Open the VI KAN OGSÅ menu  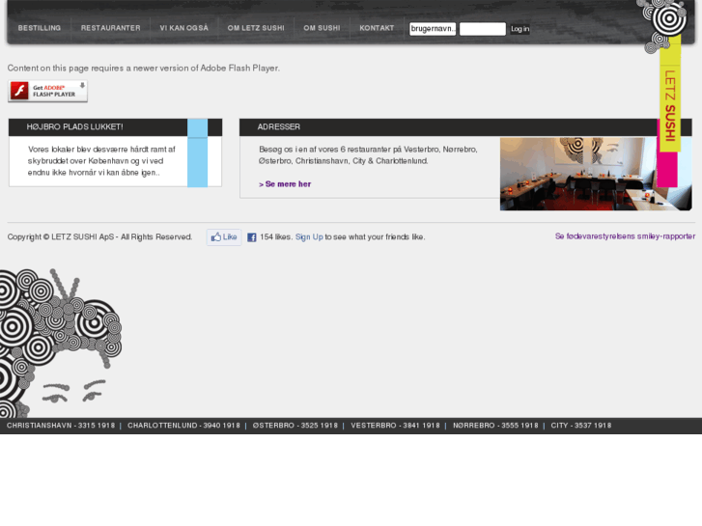(x=184, y=28)
